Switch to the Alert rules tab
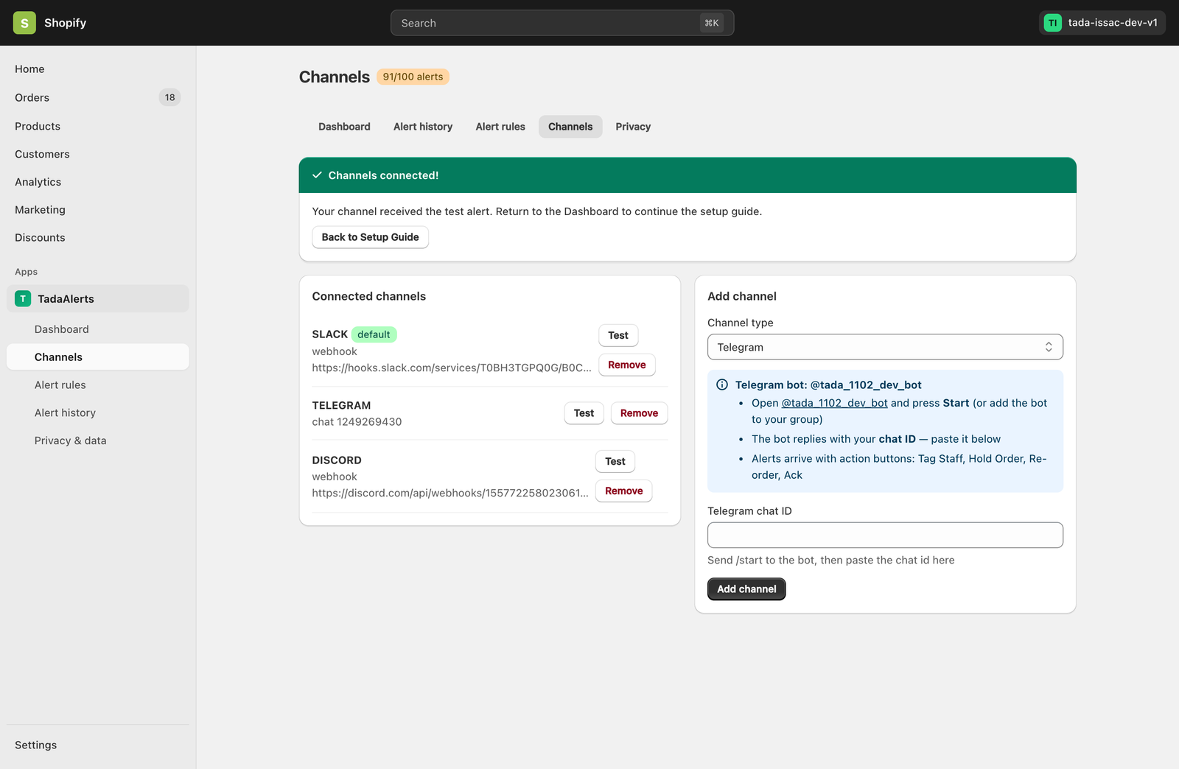Viewport: 1179px width, 769px height. tap(500, 127)
